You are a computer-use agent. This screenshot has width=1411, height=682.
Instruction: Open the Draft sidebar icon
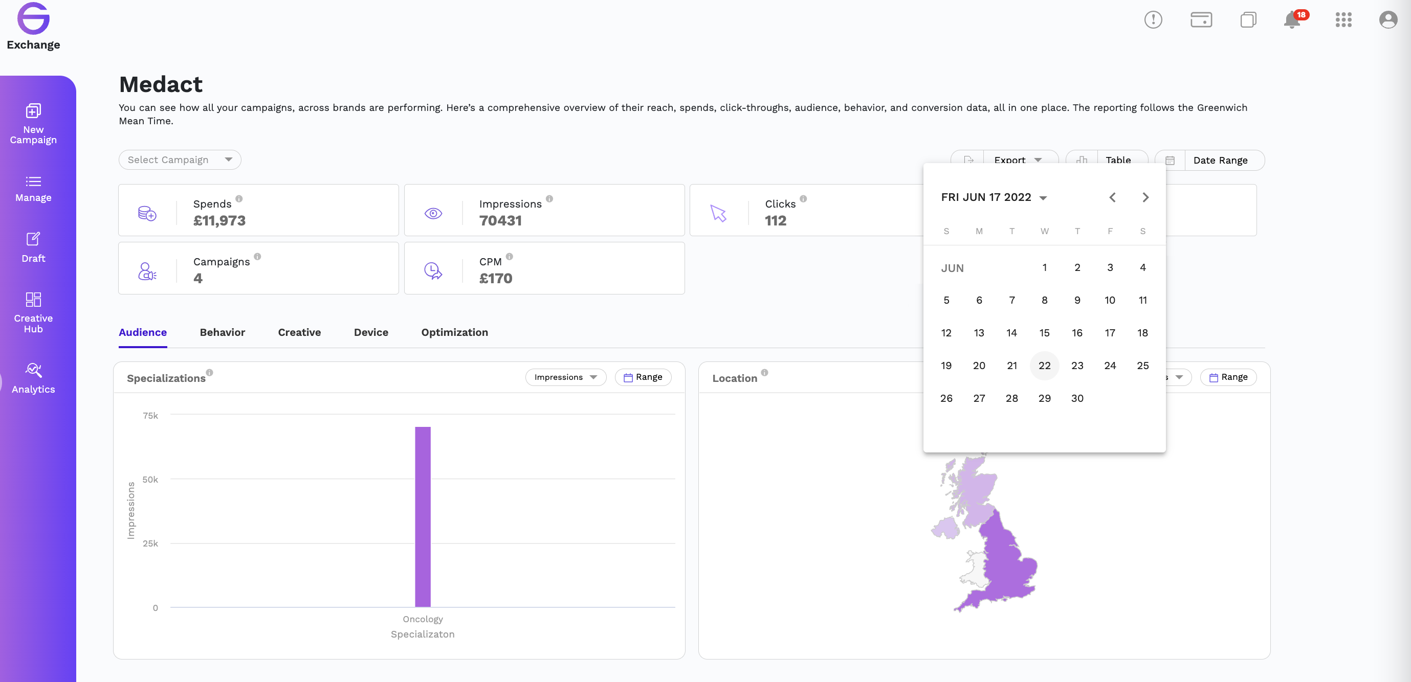[x=33, y=239]
